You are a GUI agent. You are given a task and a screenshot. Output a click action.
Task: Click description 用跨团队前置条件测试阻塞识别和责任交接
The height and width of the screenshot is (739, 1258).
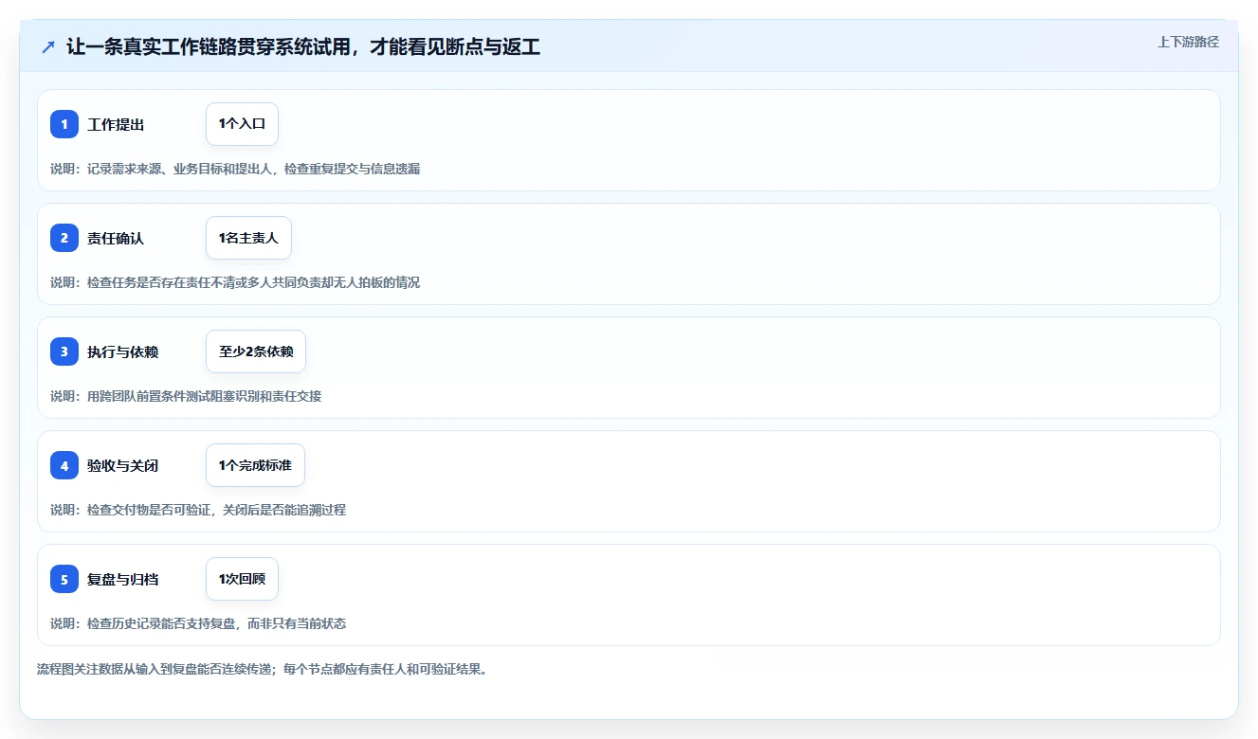(x=186, y=396)
